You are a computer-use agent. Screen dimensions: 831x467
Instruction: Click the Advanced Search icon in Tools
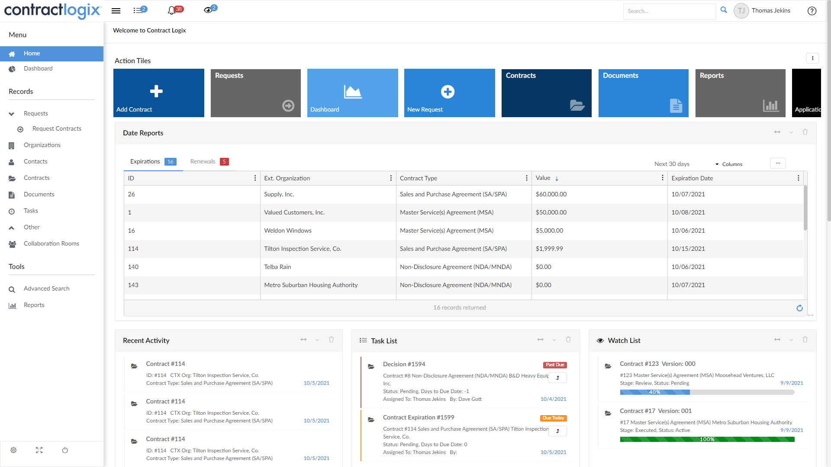12,288
